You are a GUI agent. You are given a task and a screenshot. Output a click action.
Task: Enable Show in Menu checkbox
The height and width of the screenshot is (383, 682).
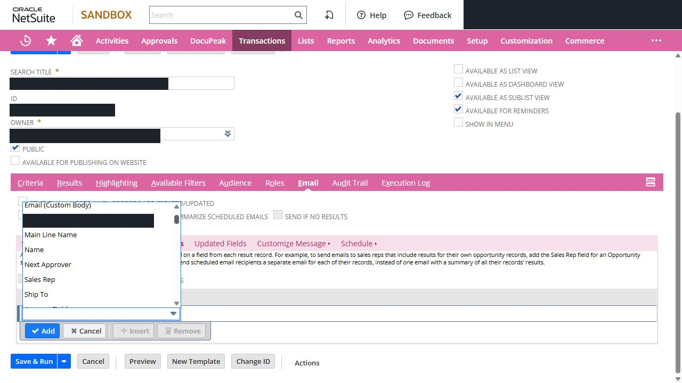tap(458, 122)
